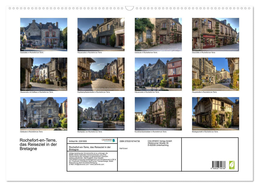Select the Modegeschäft in Rochefort-en-Terre photo
Image resolution: width=259 pixels, height=187 pixels.
click(216, 114)
